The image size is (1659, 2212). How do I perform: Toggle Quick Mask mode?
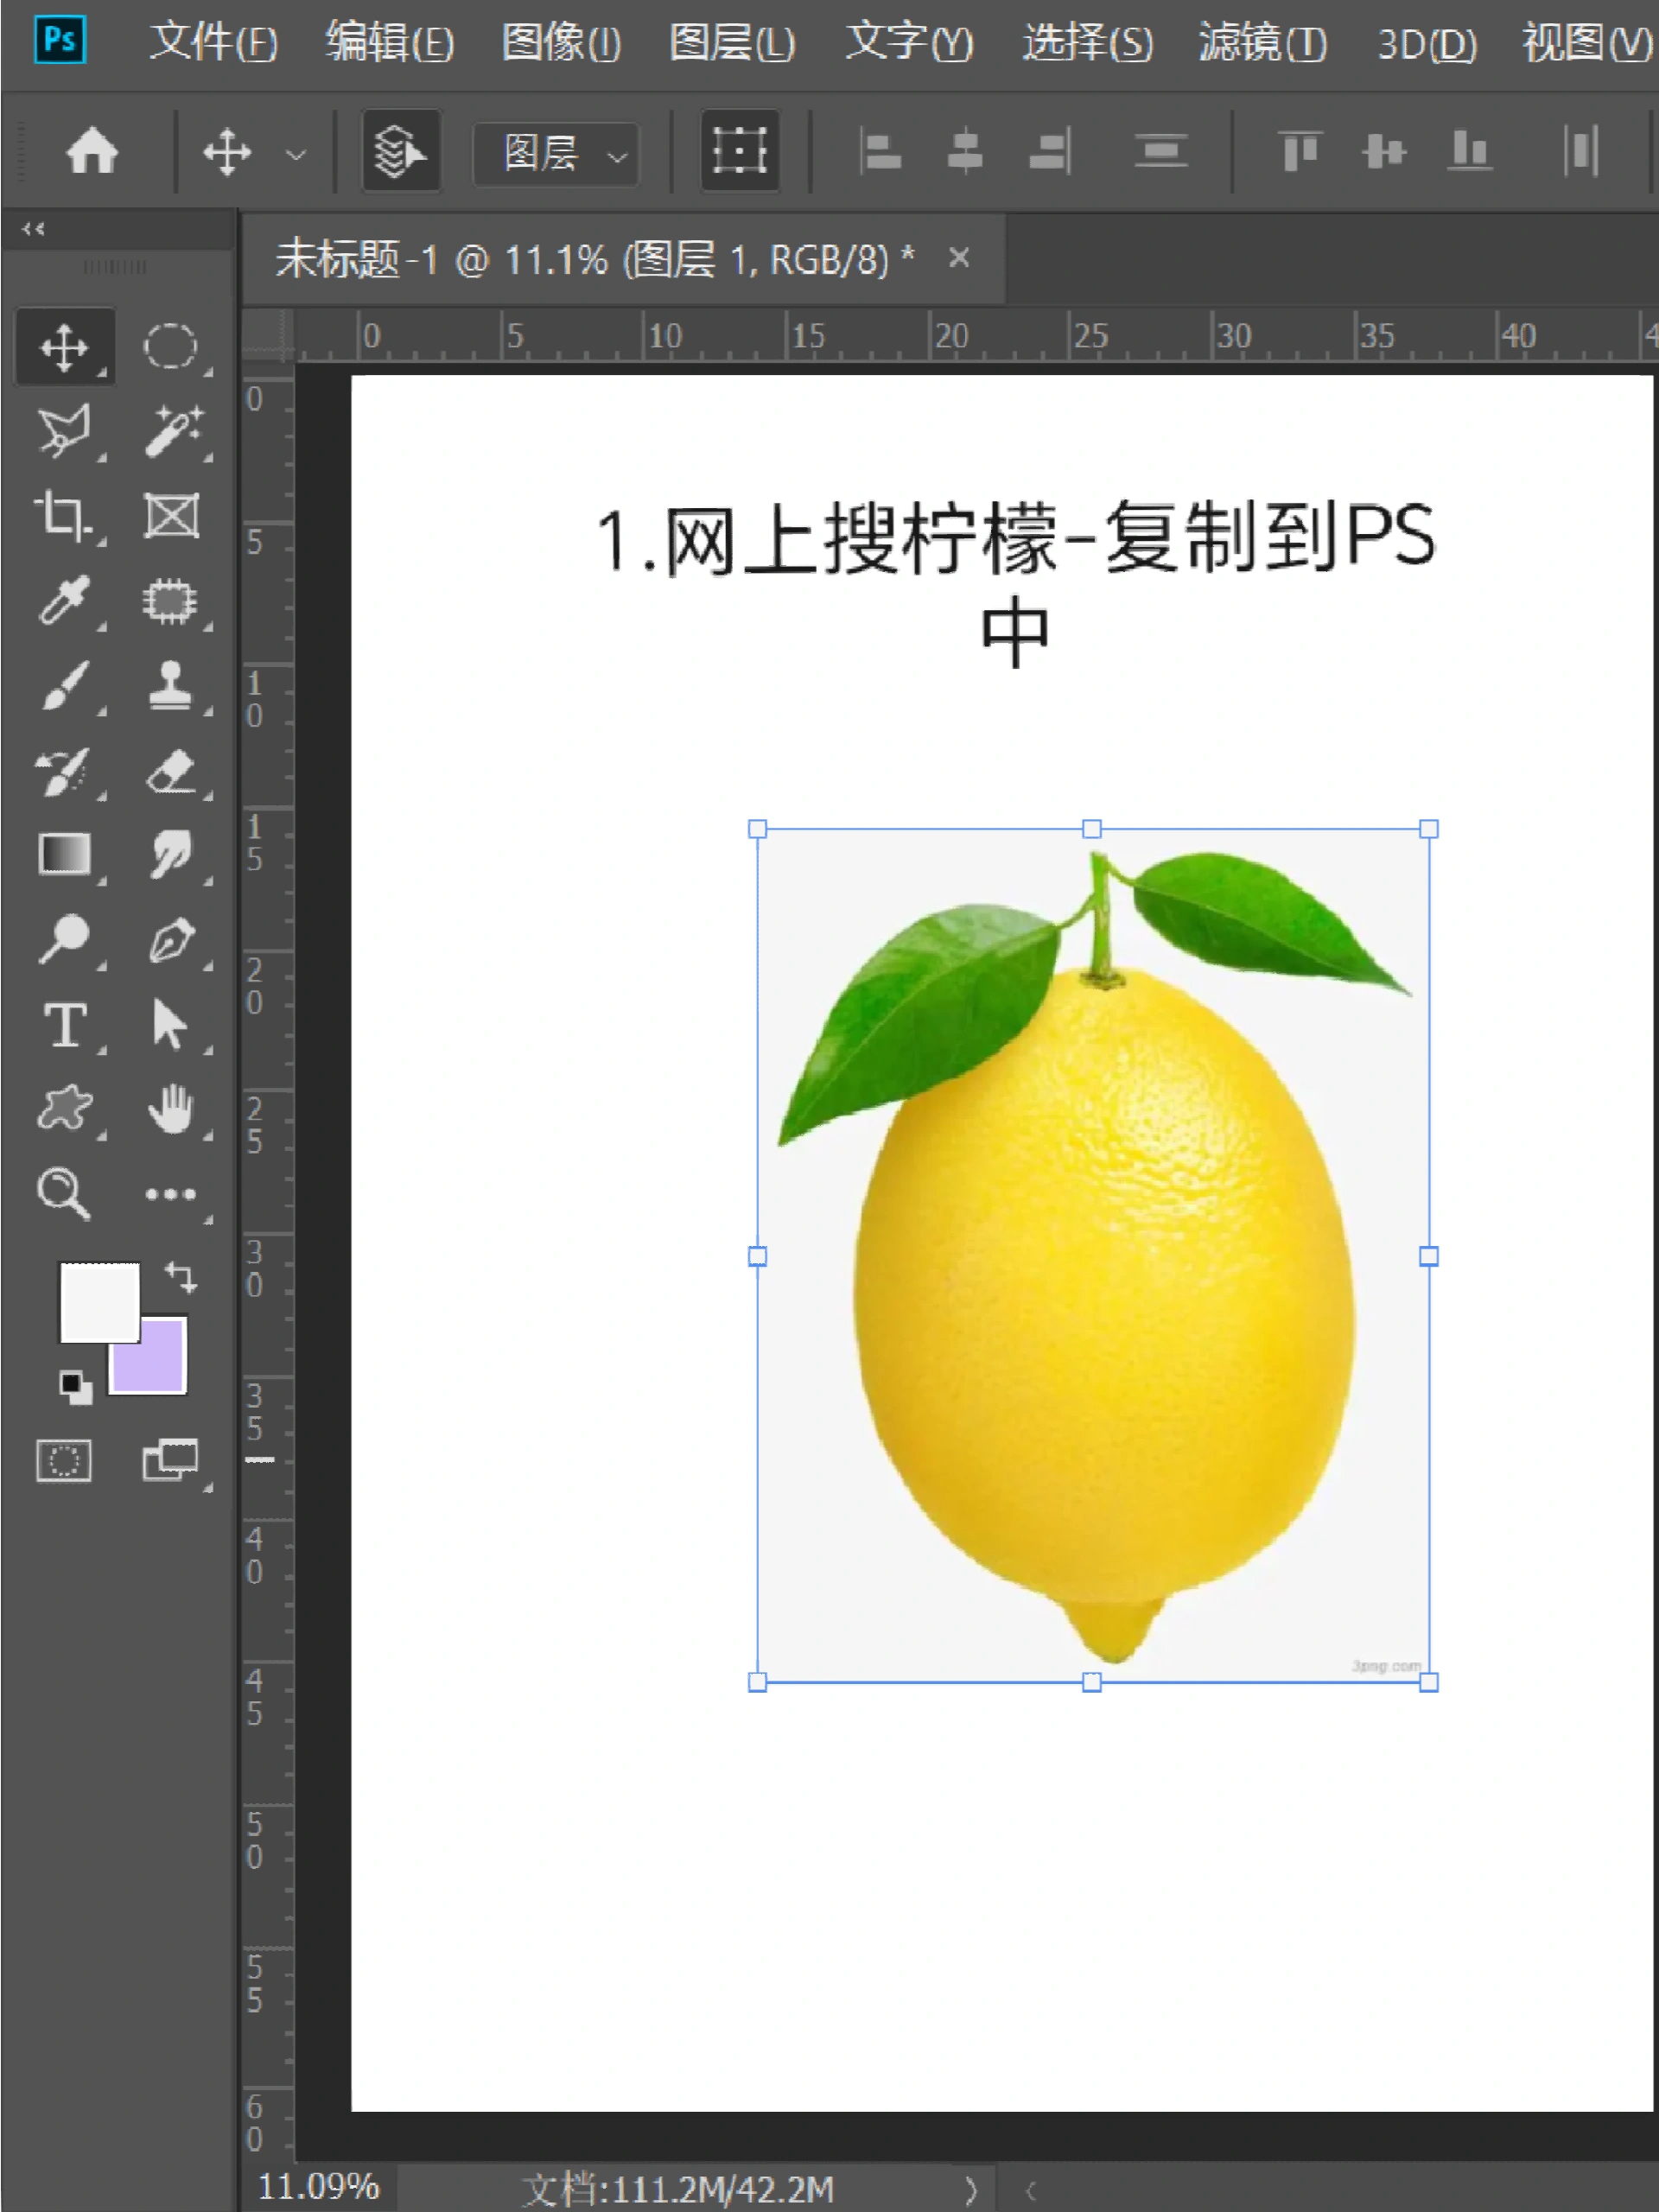click(x=64, y=1463)
